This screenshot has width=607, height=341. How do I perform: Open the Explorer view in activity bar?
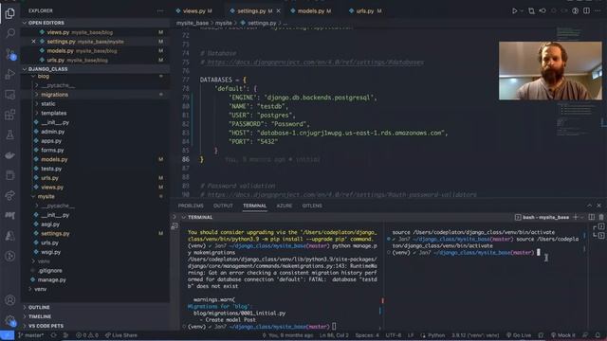tap(10, 13)
